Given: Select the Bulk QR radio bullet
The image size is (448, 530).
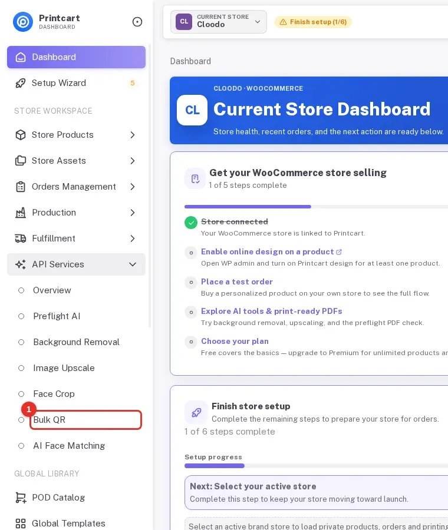Looking at the screenshot, I should [21, 420].
